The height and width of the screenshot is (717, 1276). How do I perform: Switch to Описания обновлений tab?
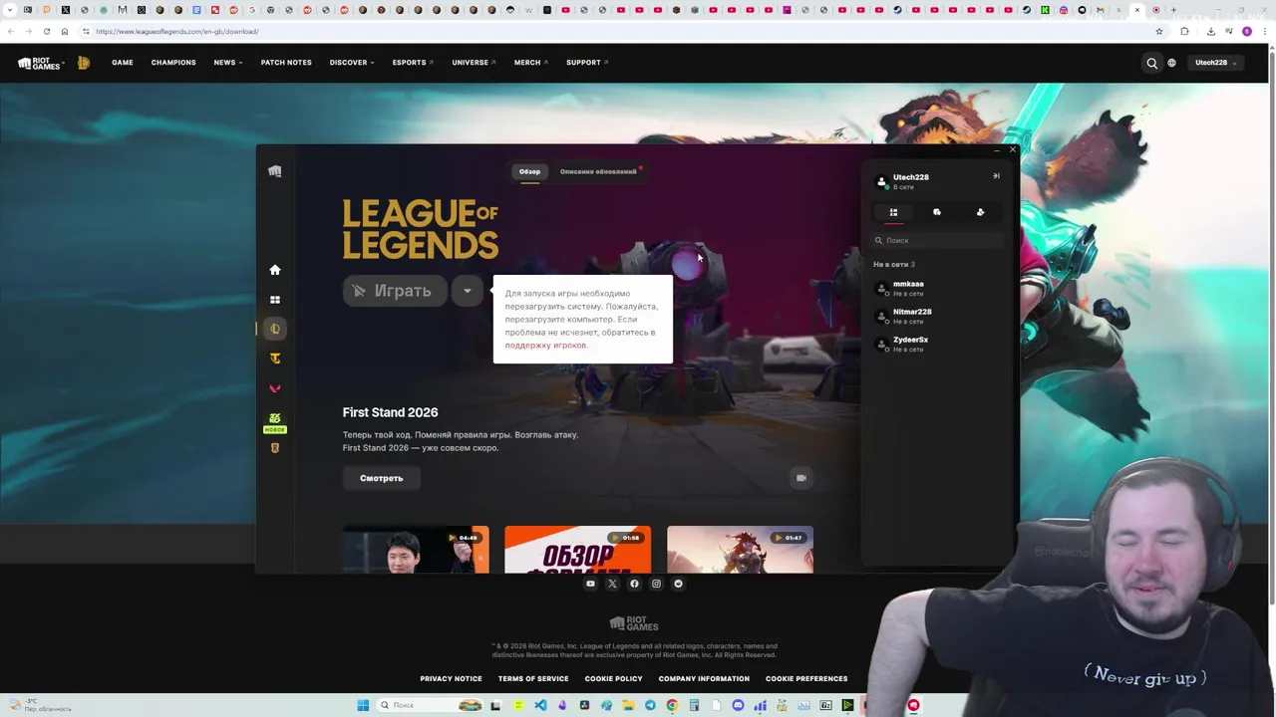tap(598, 171)
